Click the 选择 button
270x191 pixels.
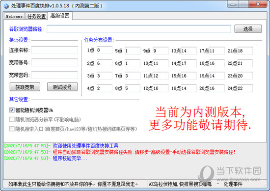coord(248,29)
